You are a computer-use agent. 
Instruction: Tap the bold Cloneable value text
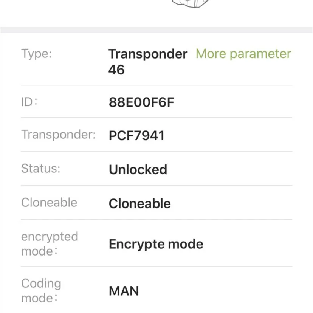[x=140, y=203]
